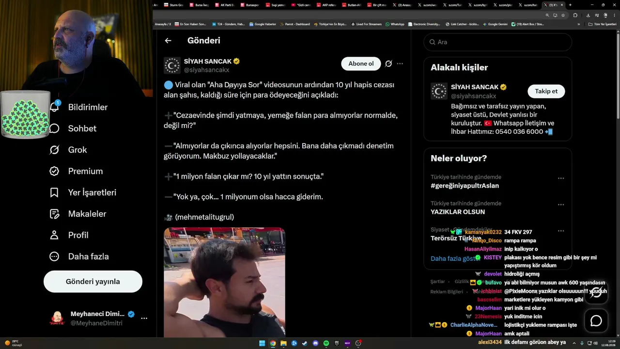Click the Chrome icon in the taskbar
The image size is (620, 349).
point(273,343)
